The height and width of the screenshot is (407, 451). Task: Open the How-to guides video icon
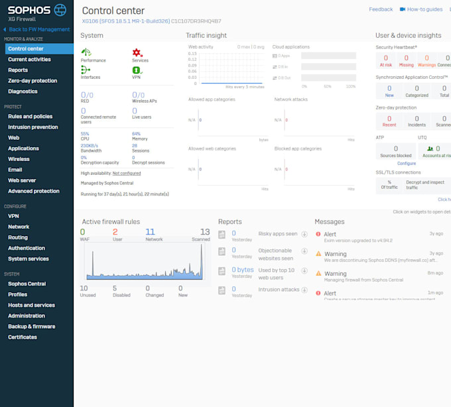coord(403,9)
